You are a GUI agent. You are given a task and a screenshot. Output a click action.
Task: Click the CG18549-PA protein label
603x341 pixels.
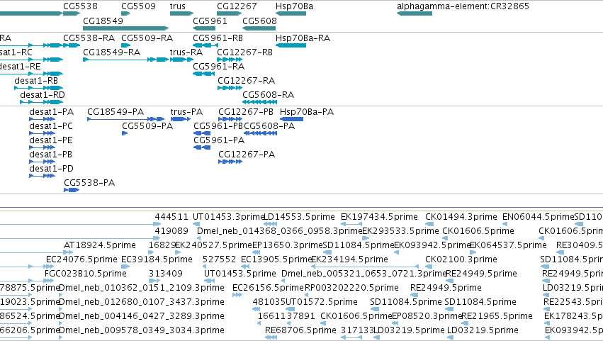[115, 112]
